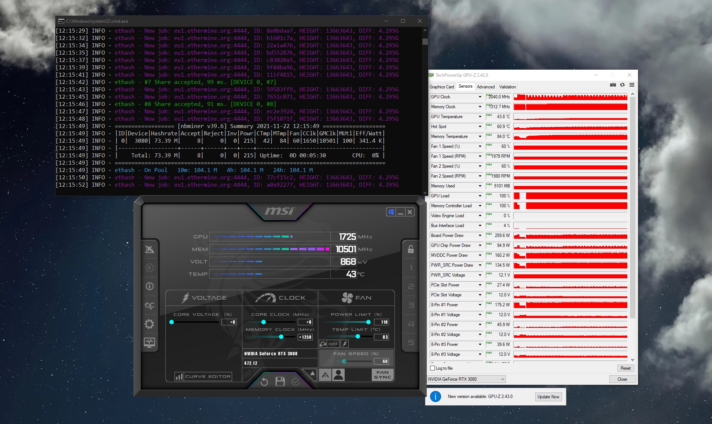Image resolution: width=712 pixels, height=424 pixels.
Task: Switch to the Graphics Card tab
Action: 442,87
